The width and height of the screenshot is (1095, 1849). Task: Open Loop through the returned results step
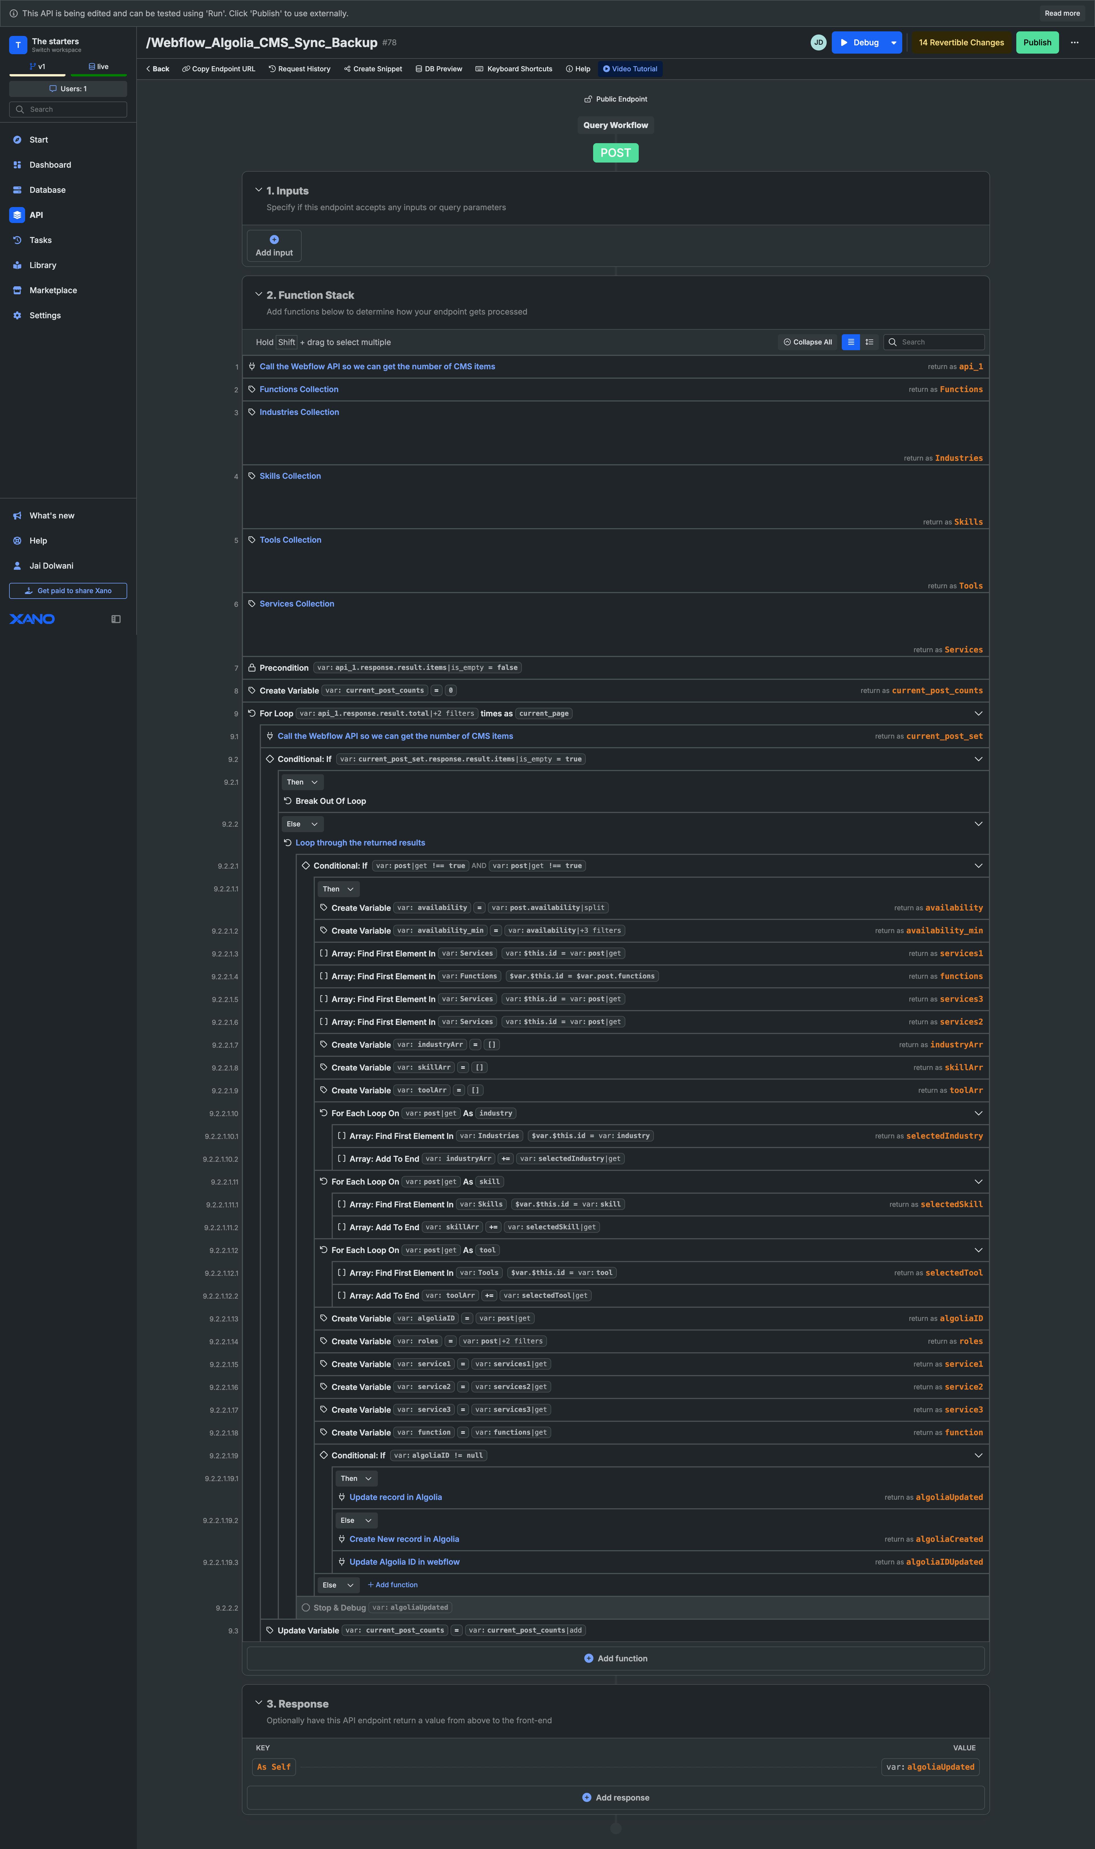coord(360,843)
